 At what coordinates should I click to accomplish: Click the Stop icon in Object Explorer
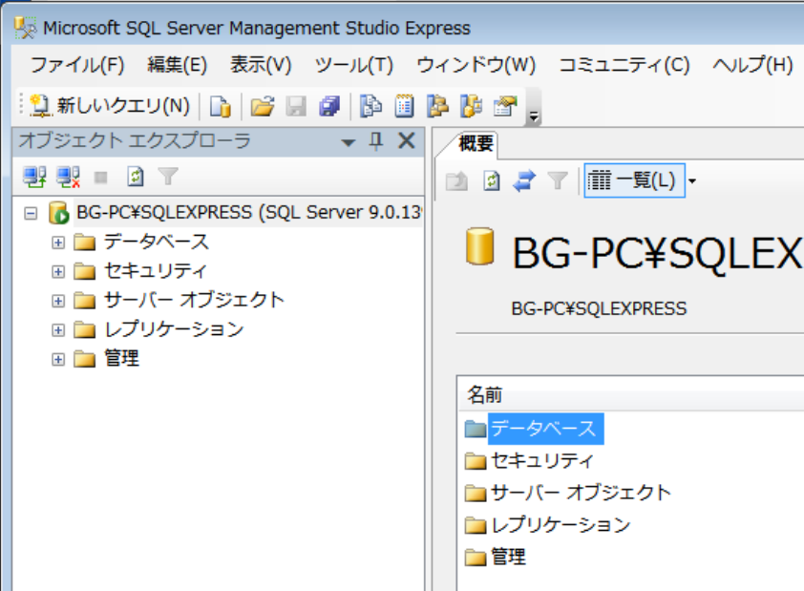click(x=101, y=178)
